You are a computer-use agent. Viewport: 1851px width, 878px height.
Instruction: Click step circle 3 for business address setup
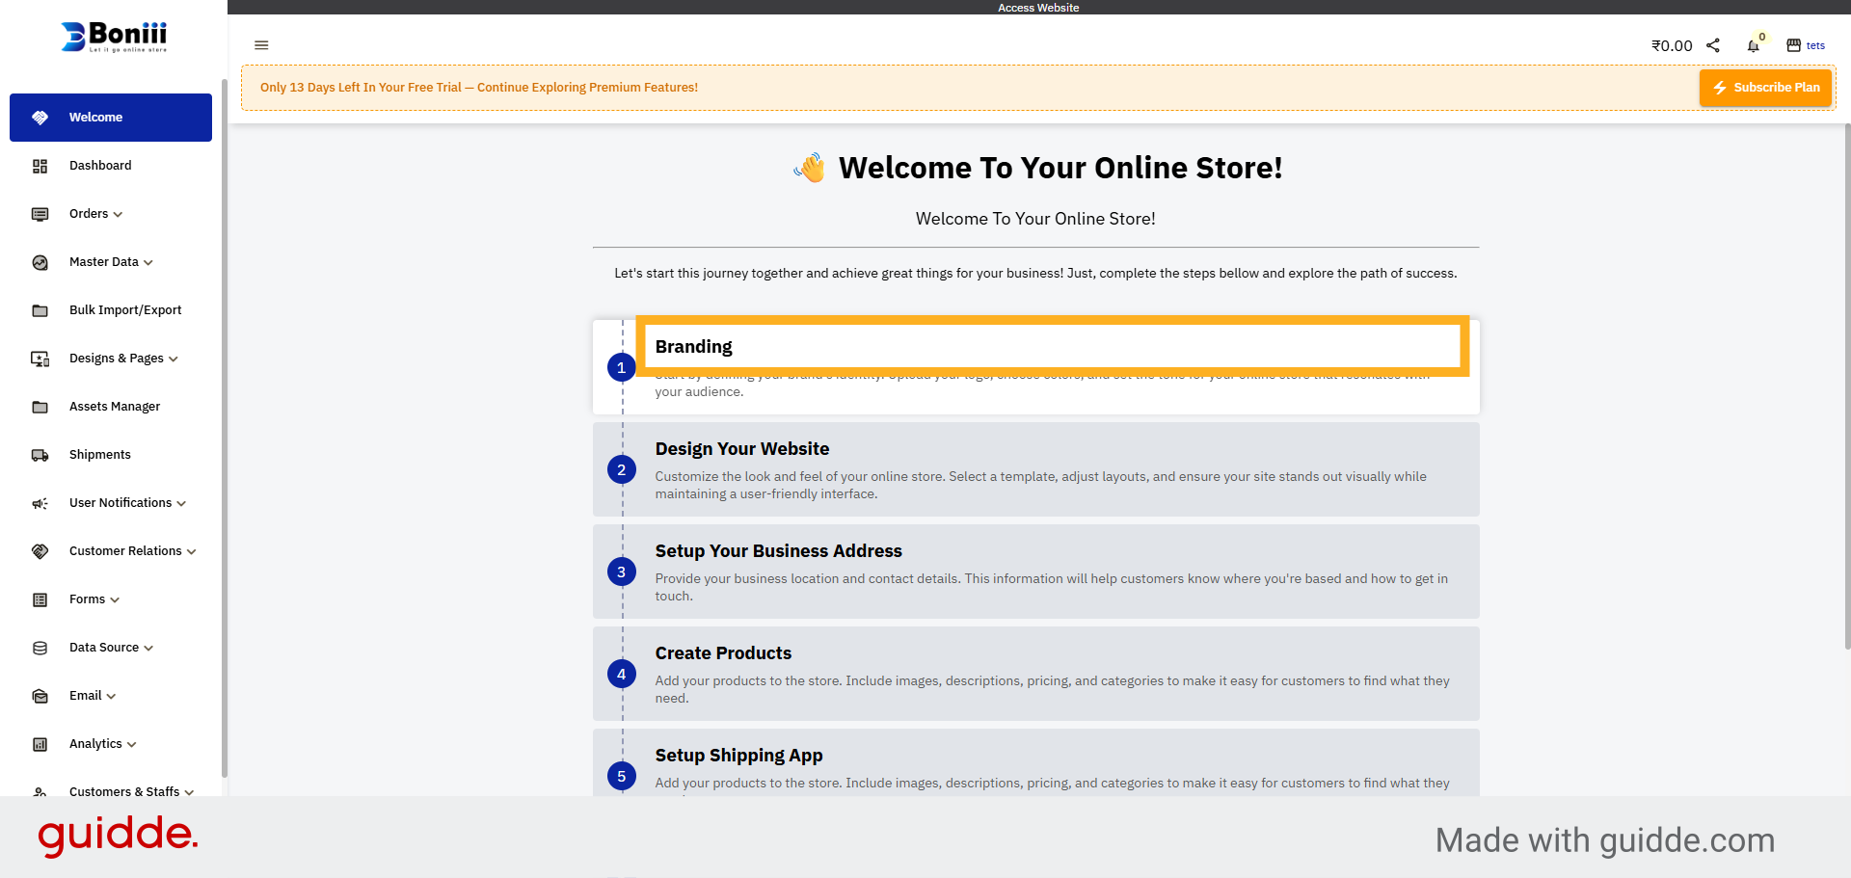coord(621,572)
